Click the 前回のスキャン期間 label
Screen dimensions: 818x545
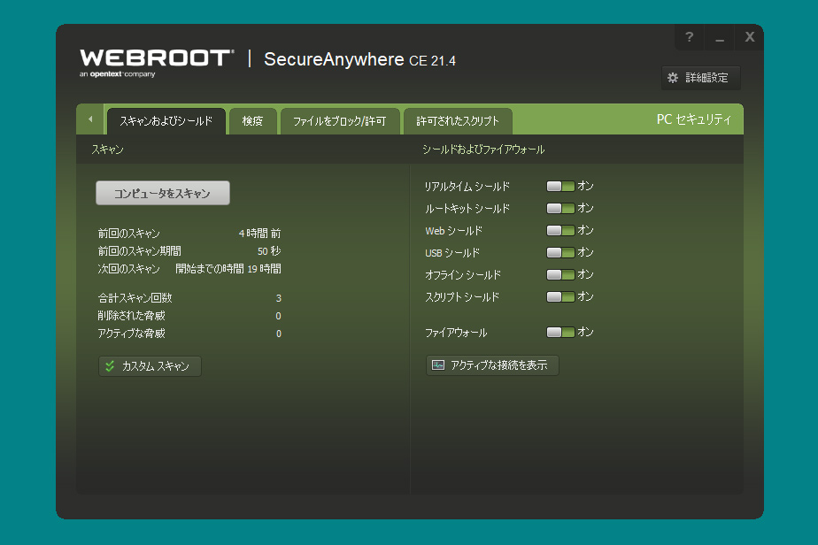click(x=139, y=251)
